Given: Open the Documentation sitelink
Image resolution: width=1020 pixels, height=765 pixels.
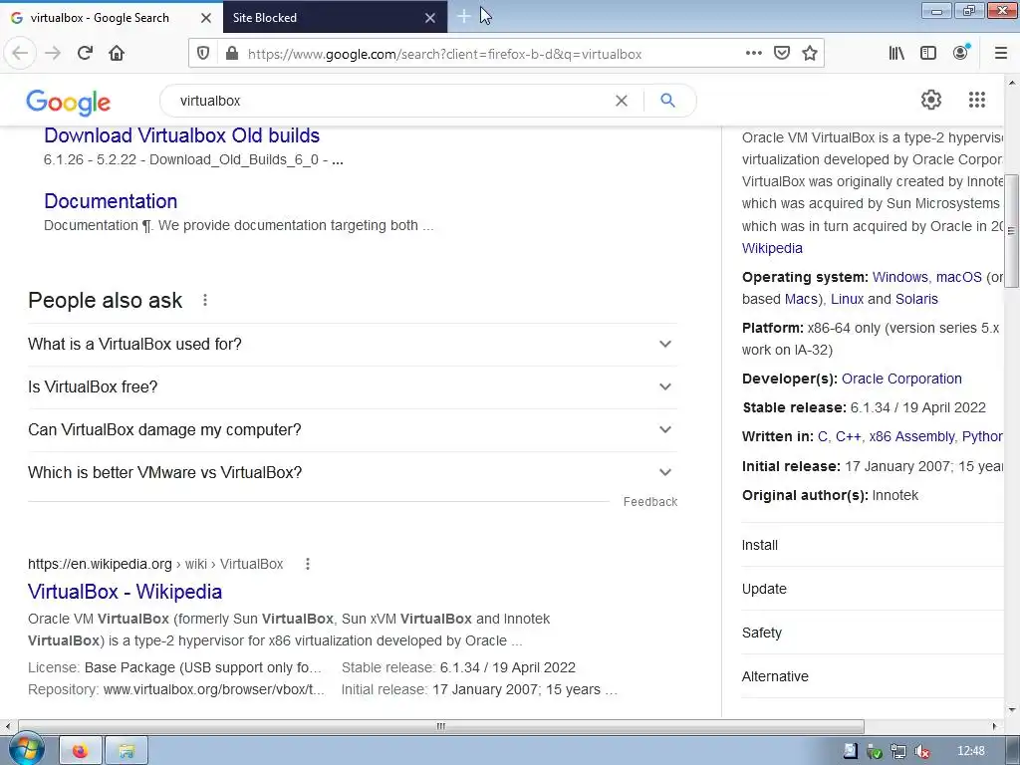Looking at the screenshot, I should [x=111, y=201].
